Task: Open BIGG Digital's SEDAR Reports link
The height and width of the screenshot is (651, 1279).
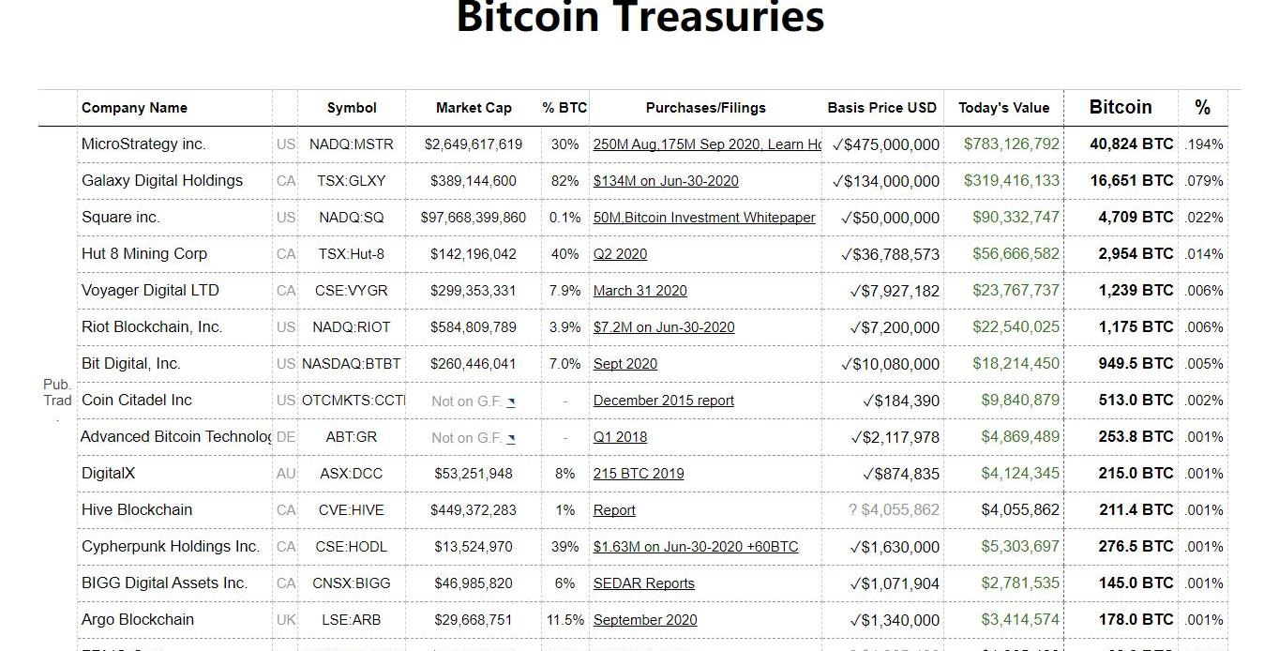Action: pyautogui.click(x=644, y=583)
